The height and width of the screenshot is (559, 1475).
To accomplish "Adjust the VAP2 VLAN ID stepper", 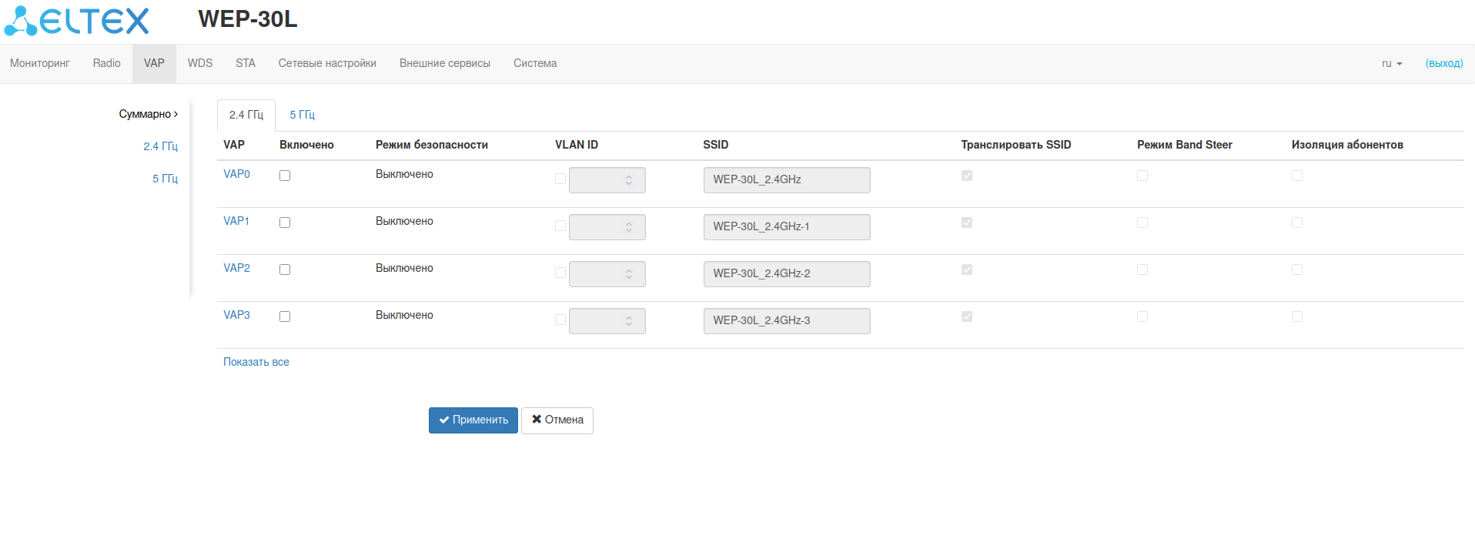I will 629,274.
